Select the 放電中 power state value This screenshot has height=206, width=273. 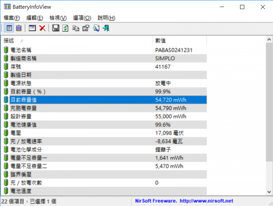point(163,83)
